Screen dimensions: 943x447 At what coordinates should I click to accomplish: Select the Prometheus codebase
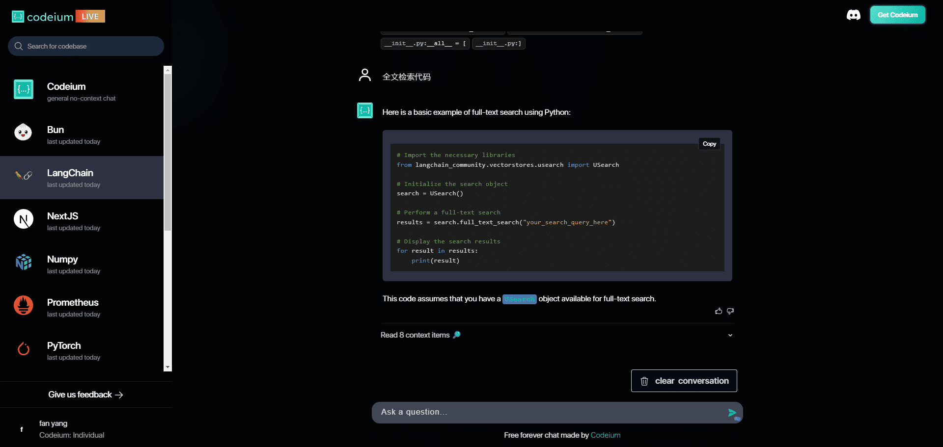coord(82,307)
